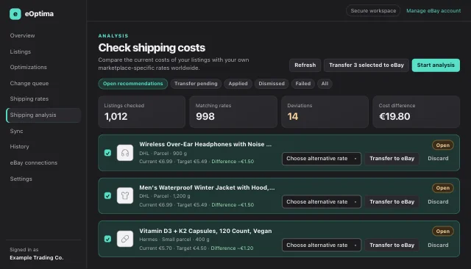Open Change queue page

29,83
